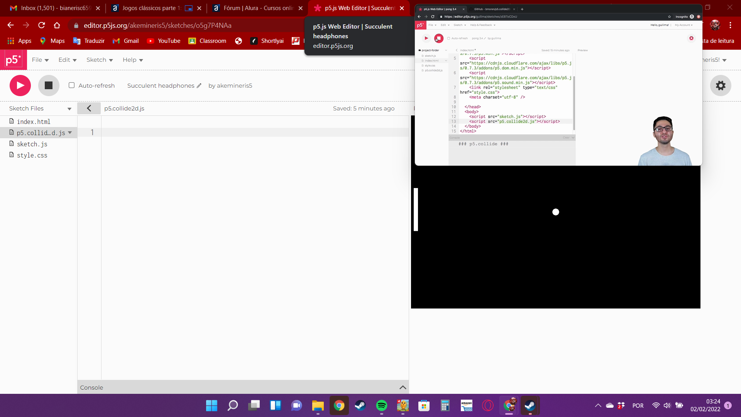
Task: Close the Fórum Alura tab
Action: coord(300,8)
